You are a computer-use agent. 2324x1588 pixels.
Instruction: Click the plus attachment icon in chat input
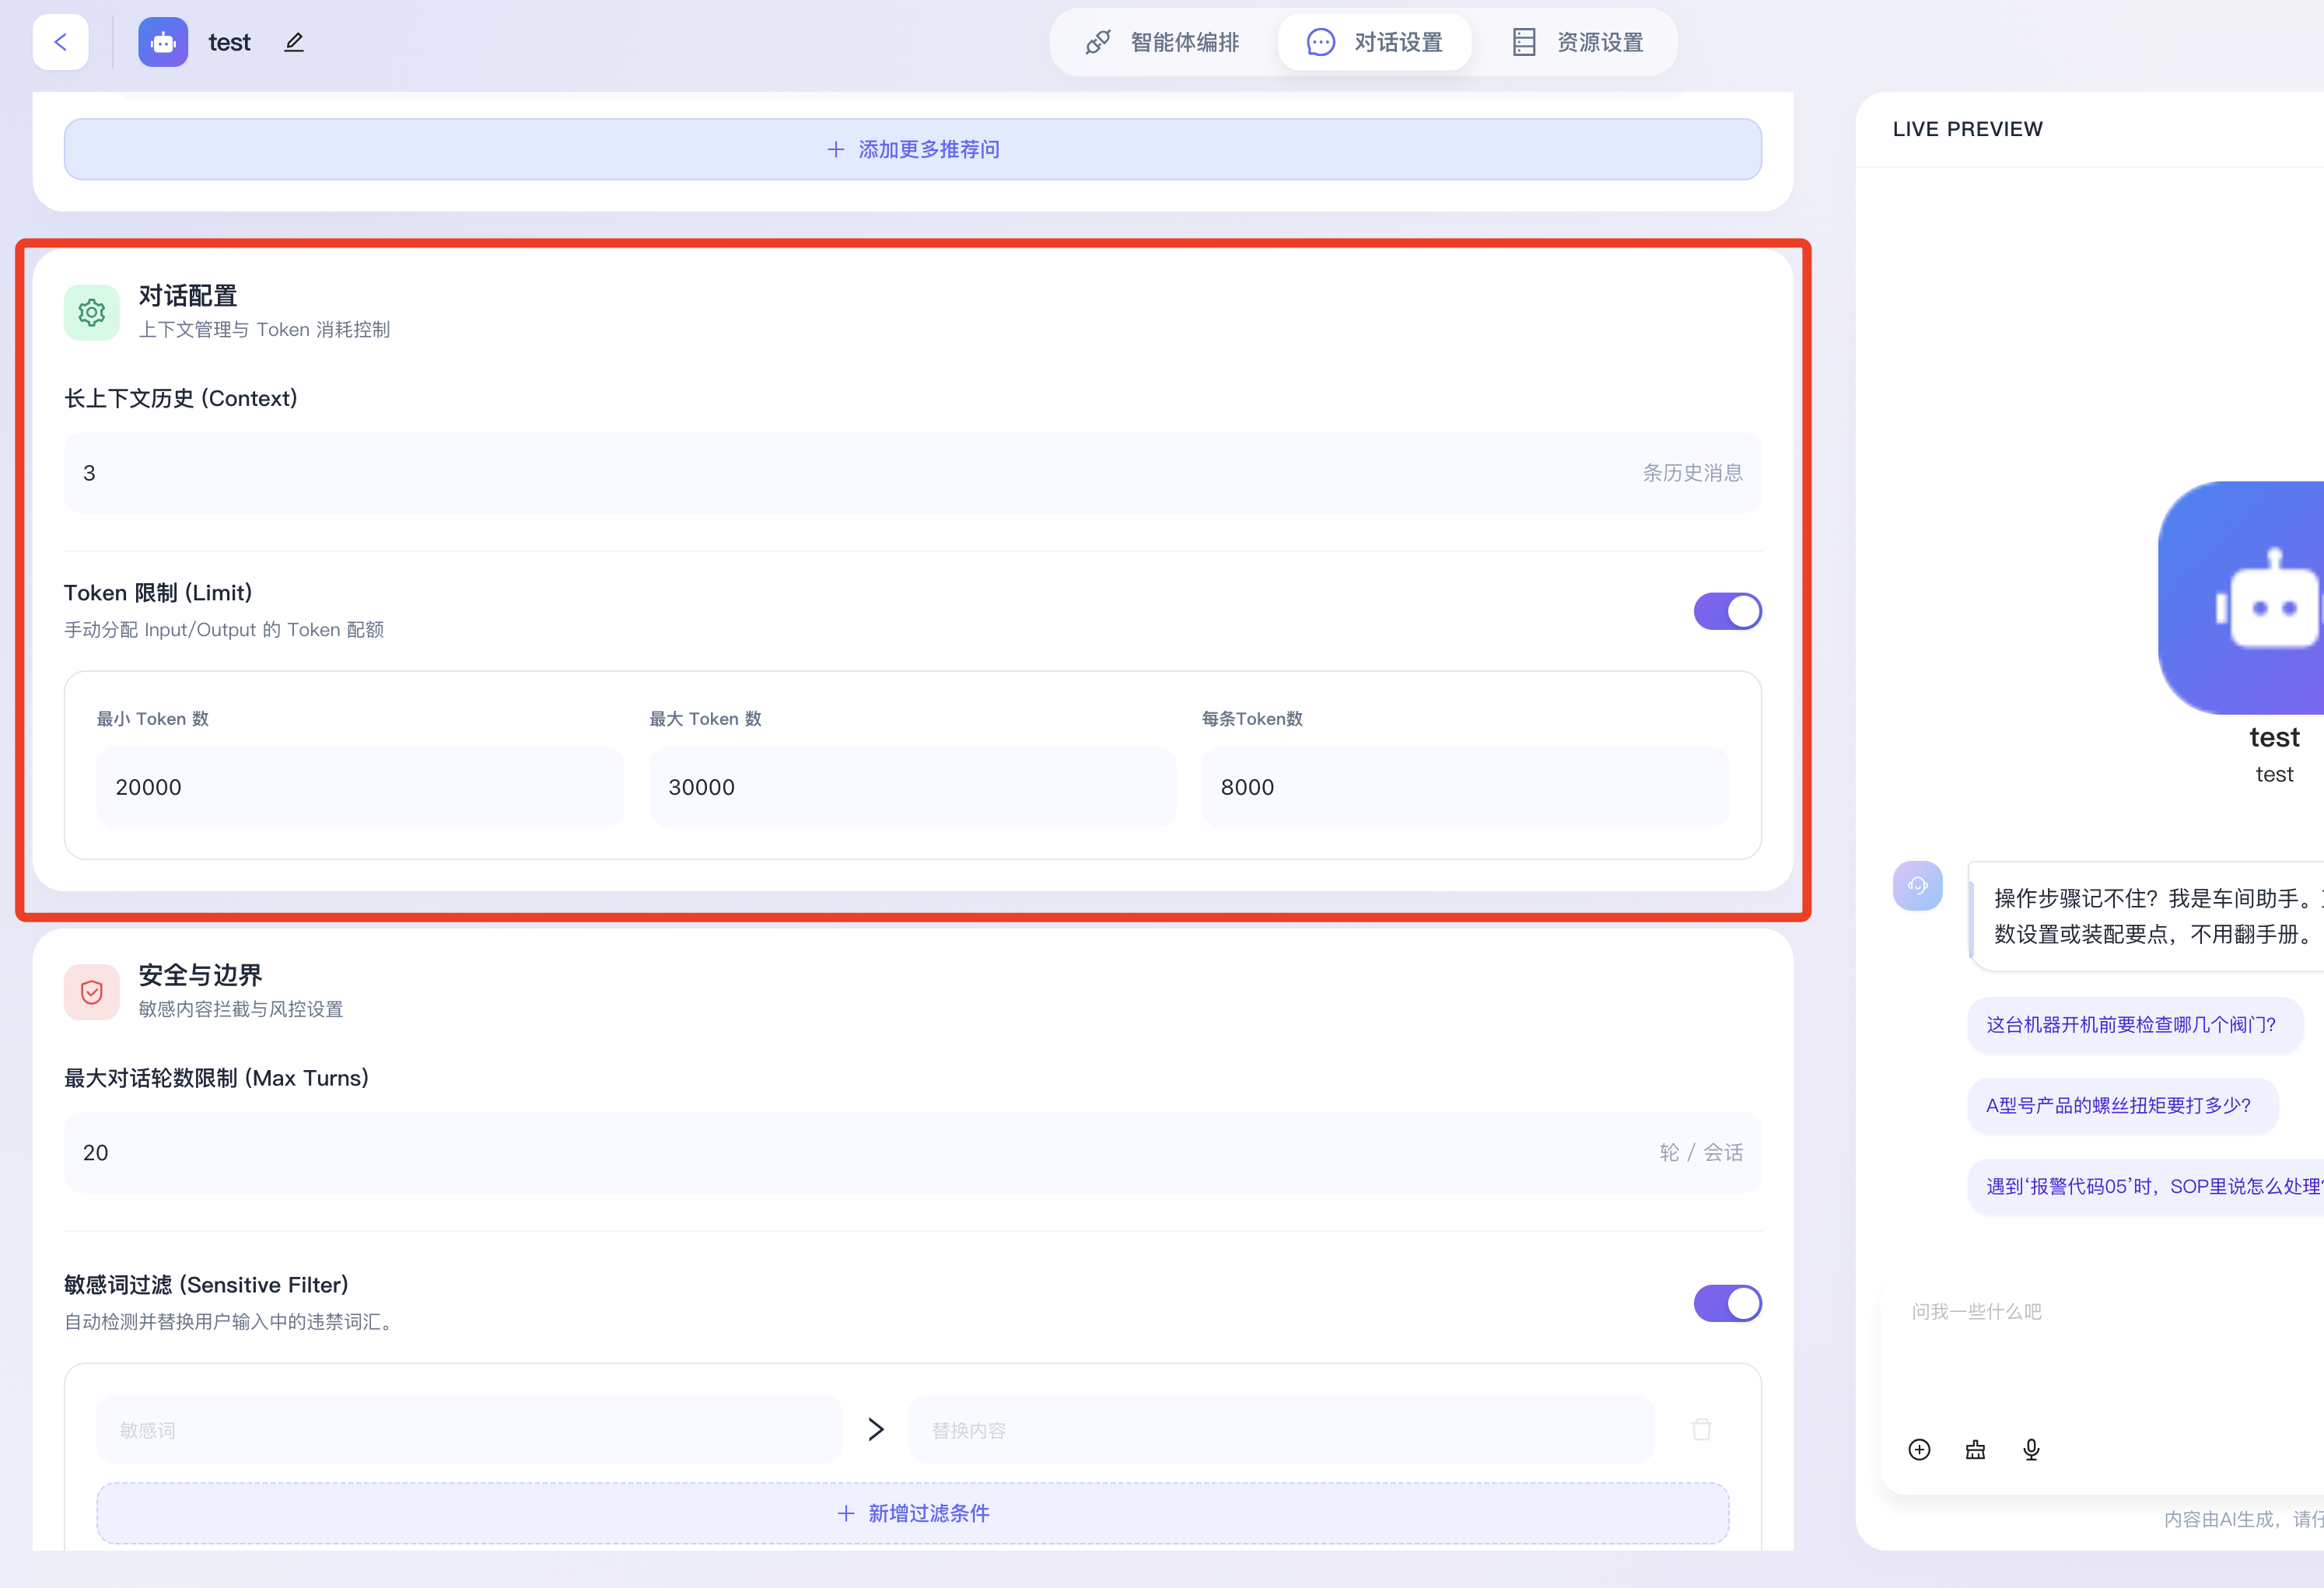[x=1918, y=1449]
